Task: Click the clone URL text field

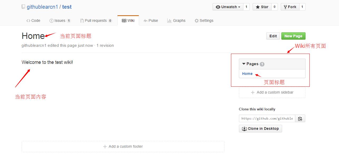Action: click(x=266, y=118)
